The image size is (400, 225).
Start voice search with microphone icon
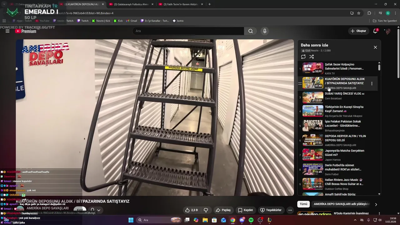265,31
